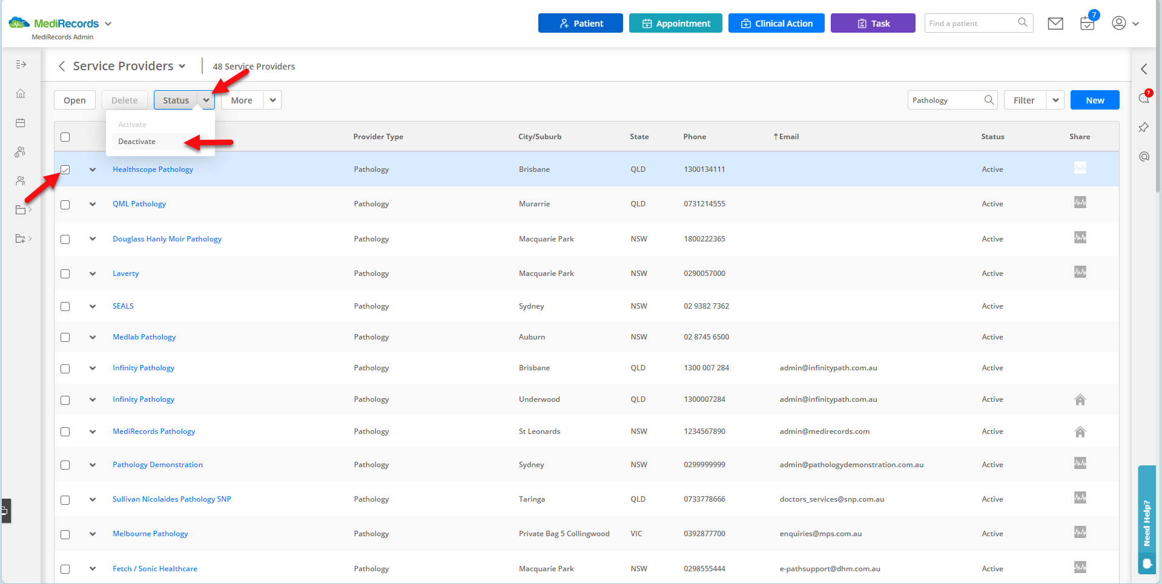Click share icon for Laverty row
This screenshot has height=584, width=1162.
[1080, 272]
